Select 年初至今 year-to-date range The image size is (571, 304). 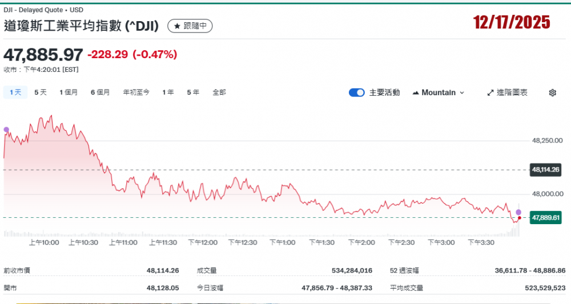[136, 92]
